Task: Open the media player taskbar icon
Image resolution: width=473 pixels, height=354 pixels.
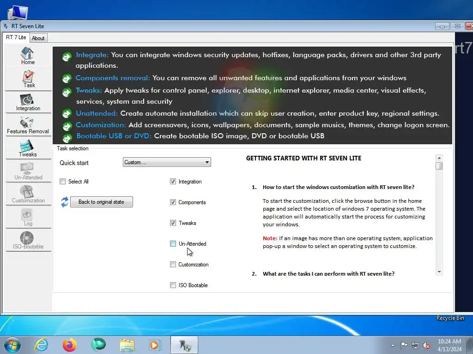Action: click(155, 345)
